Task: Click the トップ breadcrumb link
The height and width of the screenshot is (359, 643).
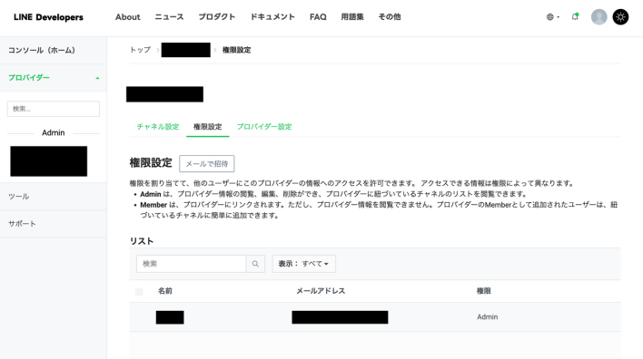Action: [x=140, y=50]
